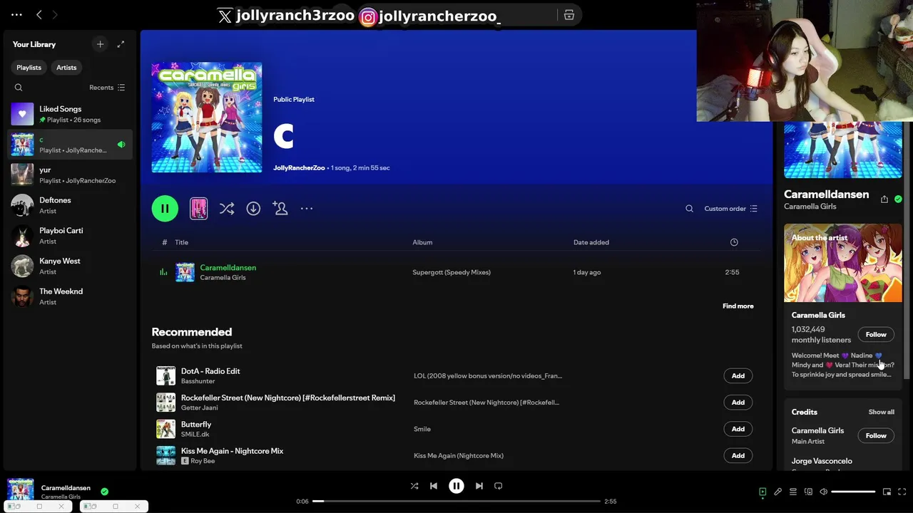Open more options for the playlist

click(x=307, y=208)
